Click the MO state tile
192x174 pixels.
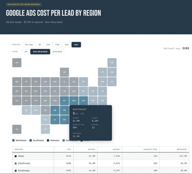[55, 101]
